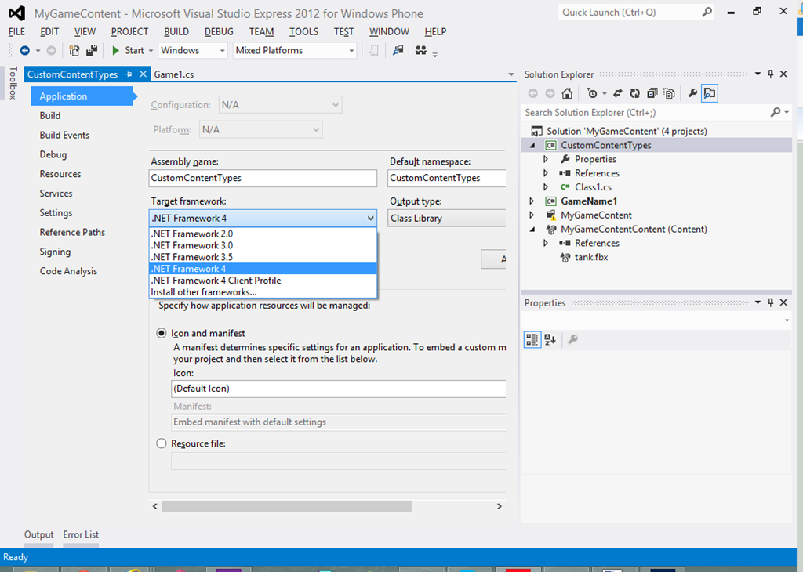Open the active documents list dropdown arrow
This screenshot has width=803, height=572.
pos(511,74)
